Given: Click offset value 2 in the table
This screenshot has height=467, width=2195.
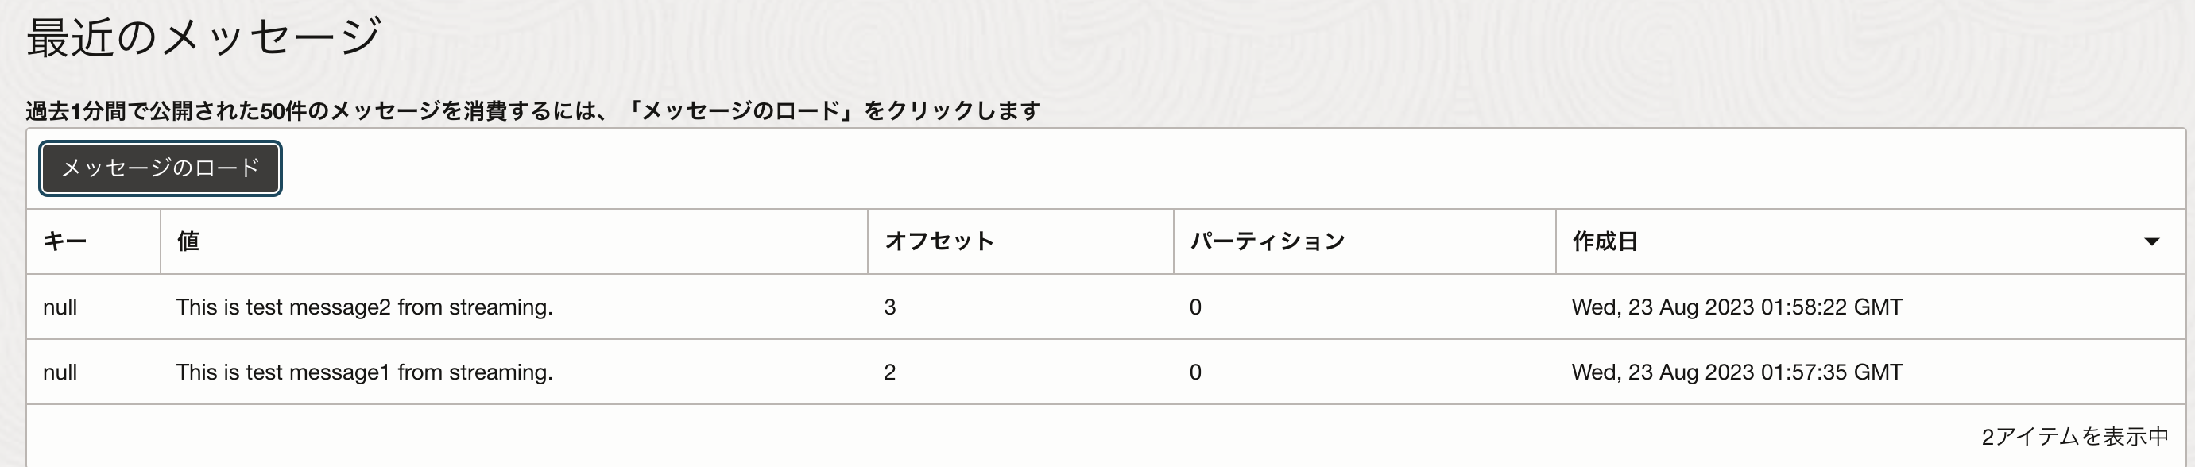Looking at the screenshot, I should coord(888,372).
